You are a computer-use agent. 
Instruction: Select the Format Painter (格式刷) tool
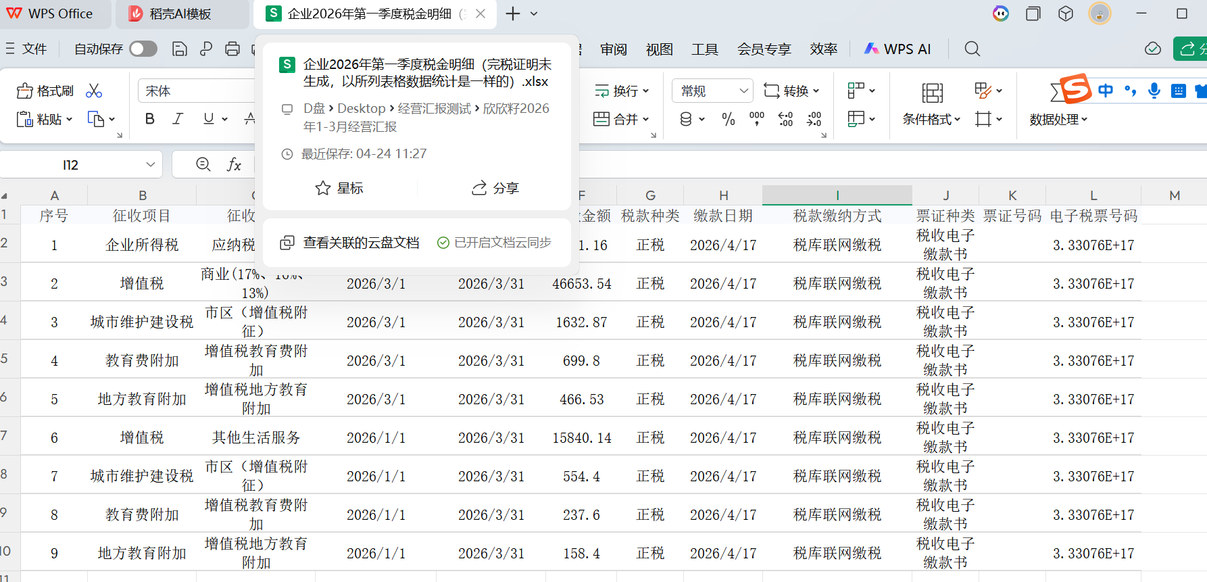(45, 91)
